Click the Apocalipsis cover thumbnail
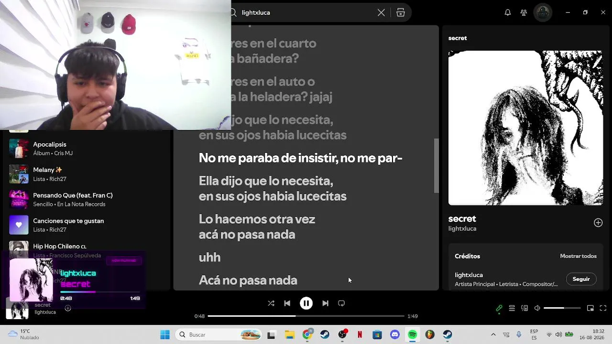612x344 pixels. coord(19,149)
